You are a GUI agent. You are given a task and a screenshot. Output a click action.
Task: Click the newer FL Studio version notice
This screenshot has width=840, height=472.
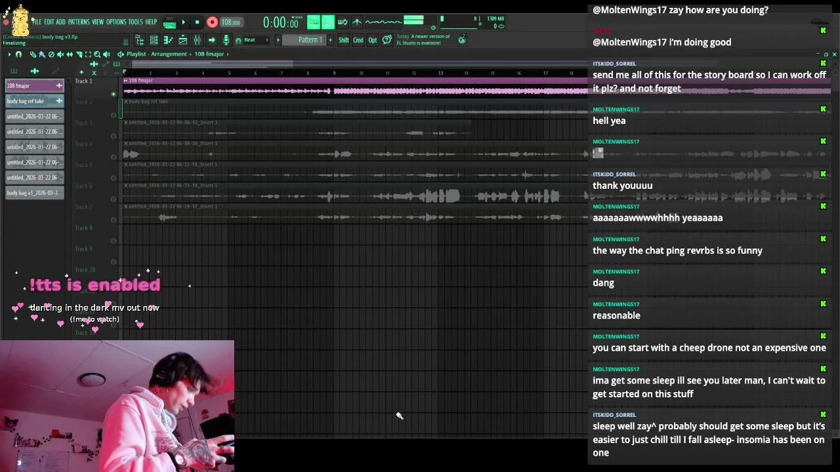click(423, 40)
